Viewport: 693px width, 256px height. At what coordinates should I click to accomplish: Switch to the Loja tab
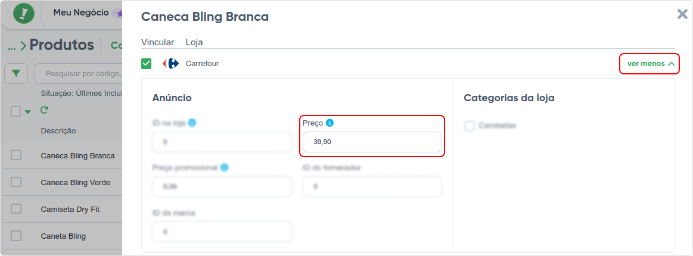click(x=194, y=42)
